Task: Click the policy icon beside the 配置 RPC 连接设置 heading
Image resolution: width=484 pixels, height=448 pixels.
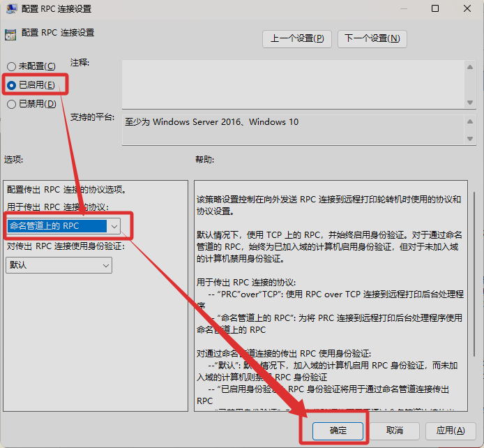Action: point(10,34)
